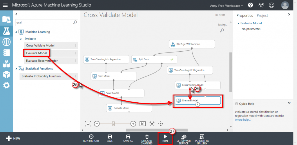The image size is (297, 145).
Task: Click the collapse arrows canvas toolbar icon
Action: [152, 124]
